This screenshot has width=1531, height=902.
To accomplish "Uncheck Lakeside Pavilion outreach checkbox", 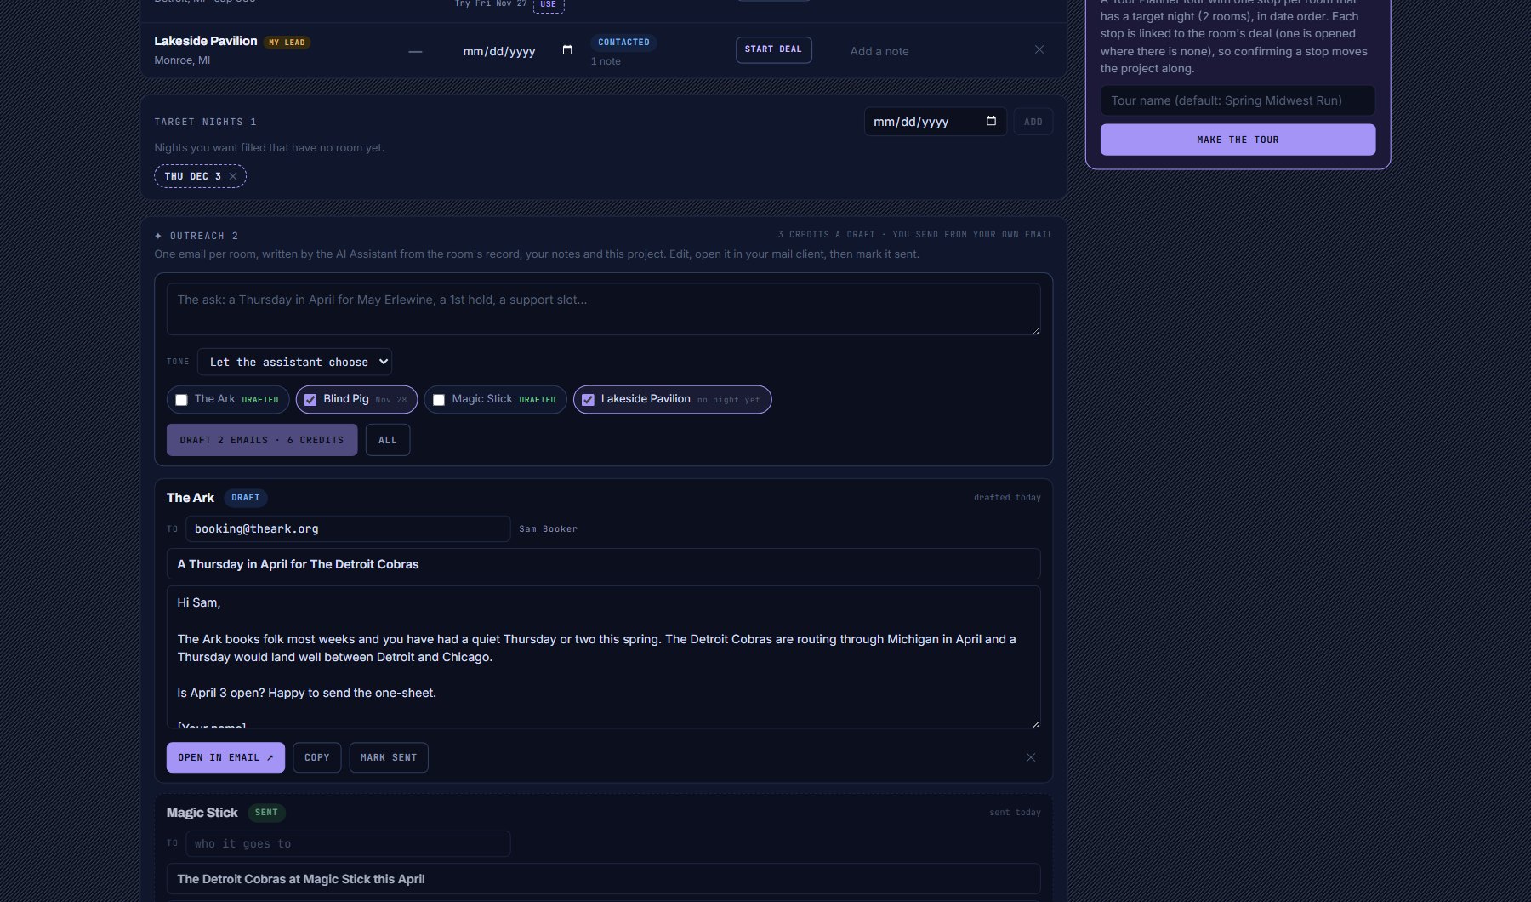I will pos(588,400).
